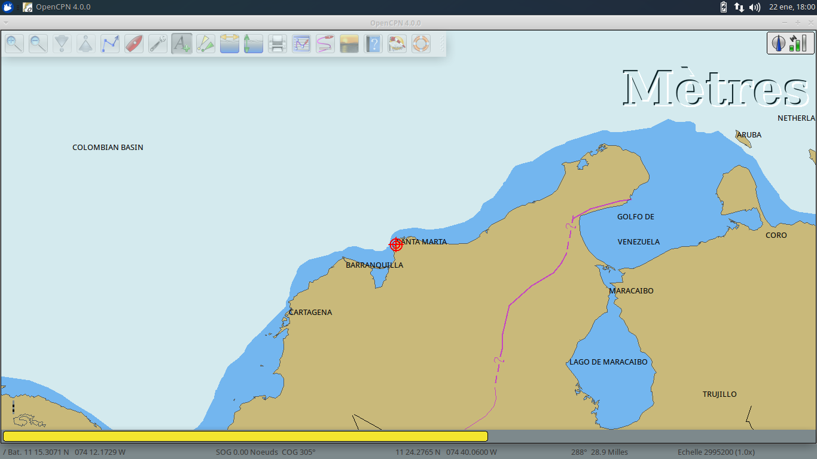Select the Create Route tool
This screenshot has height=459, width=817.
pos(110,44)
